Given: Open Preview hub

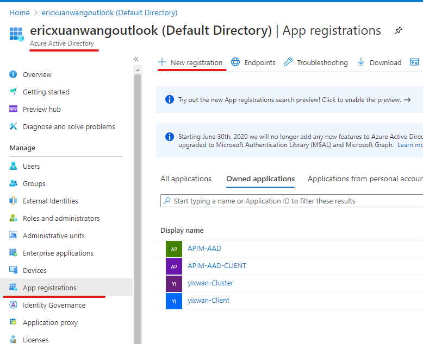Looking at the screenshot, I should (42, 109).
